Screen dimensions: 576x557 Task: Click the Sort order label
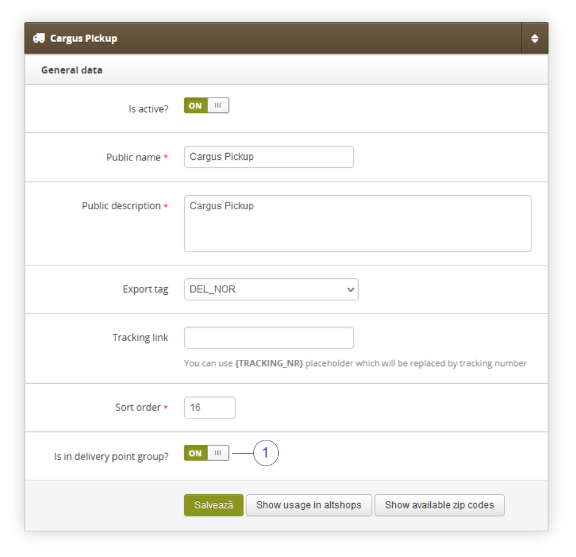tap(138, 407)
